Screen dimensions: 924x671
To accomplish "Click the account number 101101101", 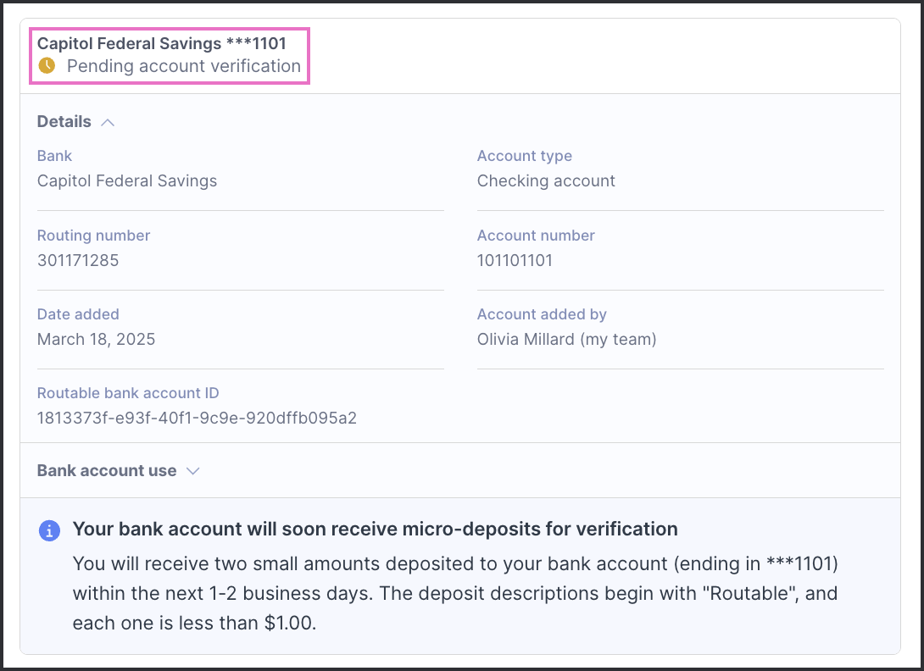I will click(x=515, y=260).
